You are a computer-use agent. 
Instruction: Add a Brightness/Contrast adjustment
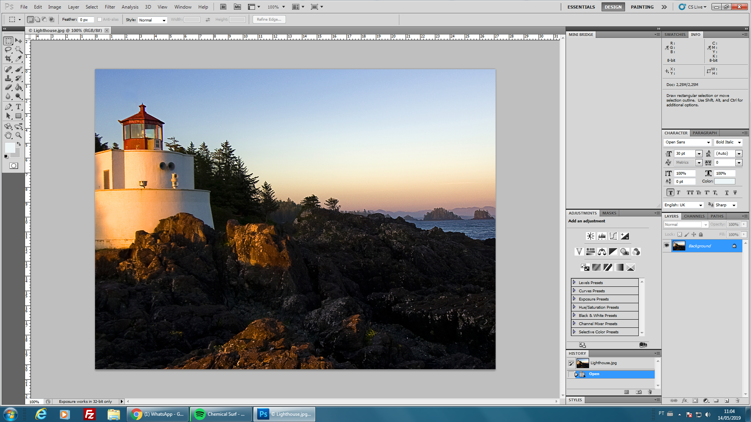pos(591,236)
